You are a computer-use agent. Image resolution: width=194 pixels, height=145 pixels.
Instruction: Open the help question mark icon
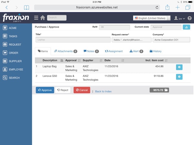[x=189, y=18]
